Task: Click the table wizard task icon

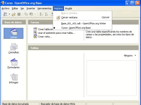Action: coord(35,33)
